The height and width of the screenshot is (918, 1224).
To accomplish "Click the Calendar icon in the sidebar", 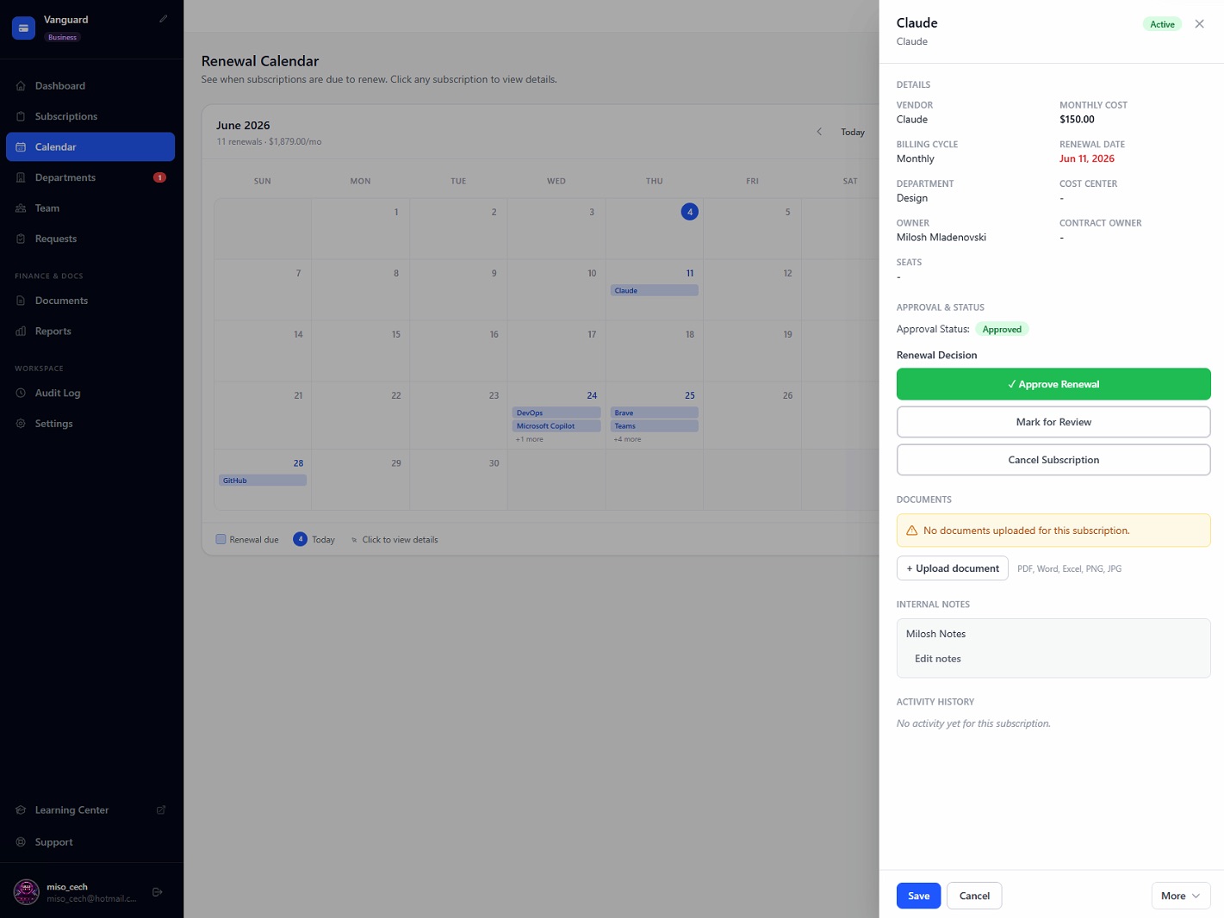I will (x=21, y=147).
